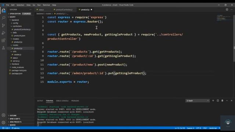The image size is (235, 132).
Task: Collapse the SHOPIT project root
Action: (12, 17)
